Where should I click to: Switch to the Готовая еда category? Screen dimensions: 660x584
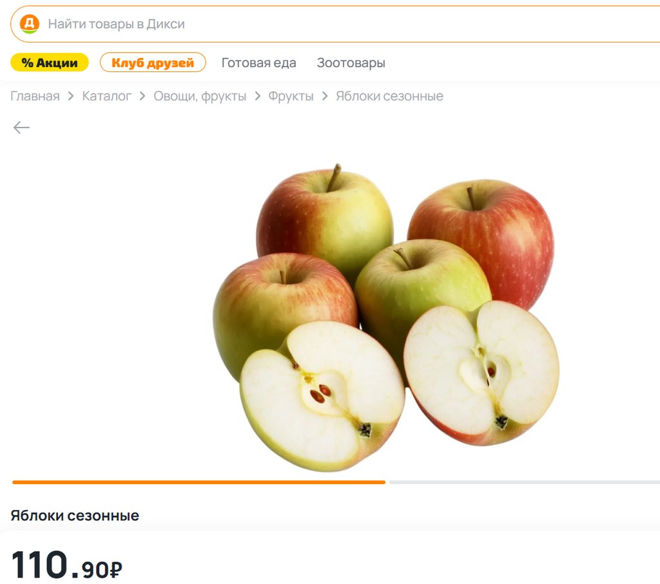(259, 62)
